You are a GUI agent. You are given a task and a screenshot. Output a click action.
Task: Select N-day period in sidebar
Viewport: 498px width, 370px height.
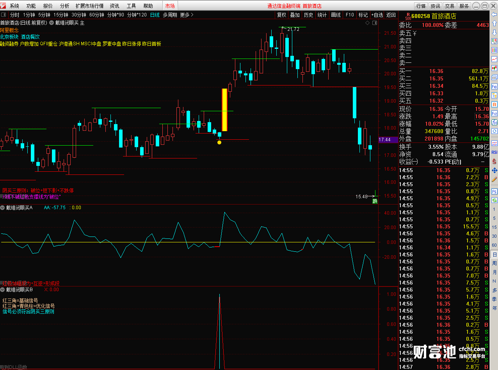click(x=494, y=281)
